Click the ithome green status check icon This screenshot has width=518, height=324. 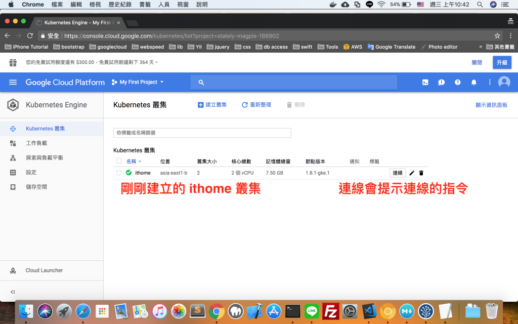129,173
